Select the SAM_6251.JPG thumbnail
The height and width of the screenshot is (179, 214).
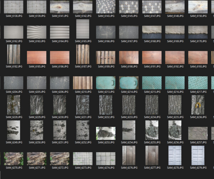click(x=60, y=130)
